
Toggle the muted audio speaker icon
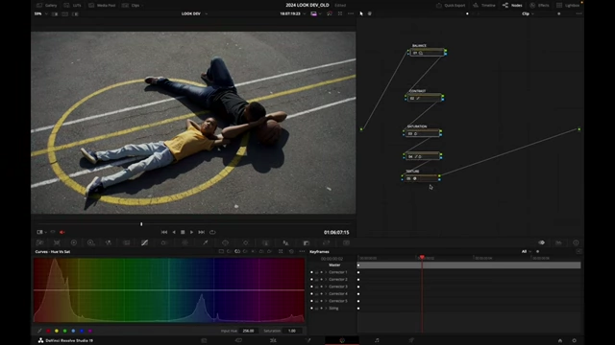[x=61, y=232]
